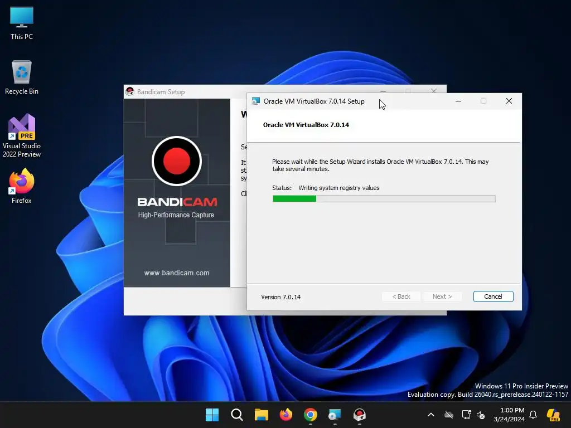Image resolution: width=571 pixels, height=428 pixels.
Task: Click 'High-Performance Capture' tagline text
Action: [176, 215]
